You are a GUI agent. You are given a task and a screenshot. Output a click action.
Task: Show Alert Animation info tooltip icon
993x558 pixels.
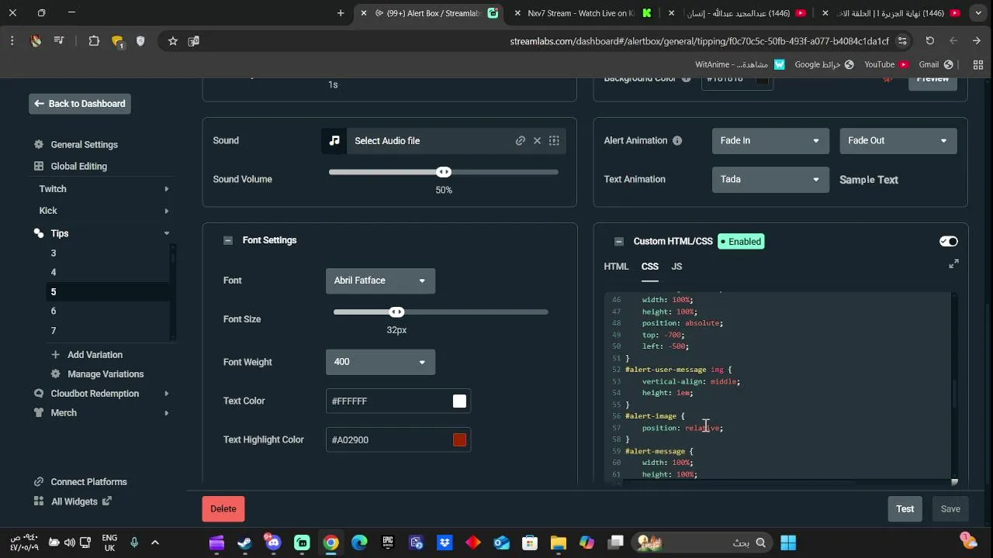677,140
